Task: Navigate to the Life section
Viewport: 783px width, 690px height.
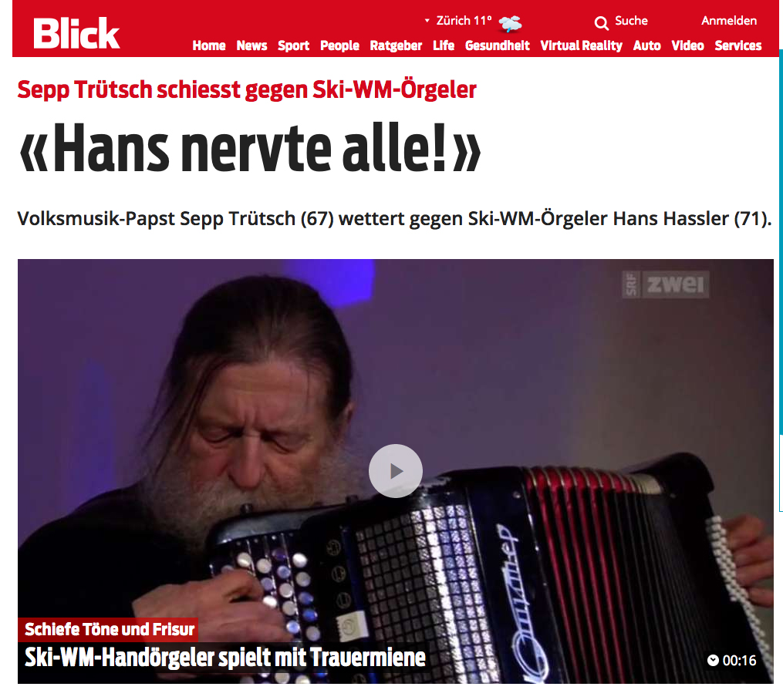Action: tap(444, 46)
